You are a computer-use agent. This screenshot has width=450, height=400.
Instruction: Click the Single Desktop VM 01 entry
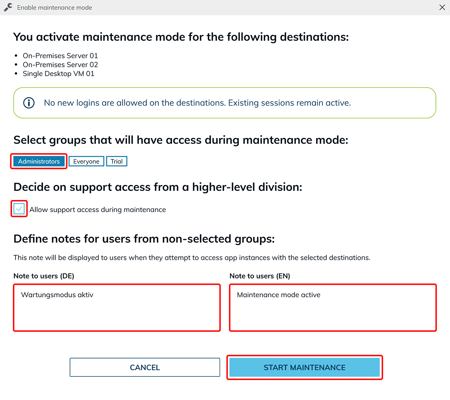(x=58, y=74)
